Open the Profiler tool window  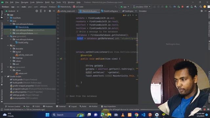pyautogui.click(x=93, y=106)
